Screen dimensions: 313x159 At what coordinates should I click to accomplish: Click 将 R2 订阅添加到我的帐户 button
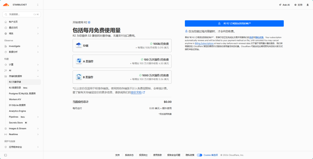[x=234, y=23]
